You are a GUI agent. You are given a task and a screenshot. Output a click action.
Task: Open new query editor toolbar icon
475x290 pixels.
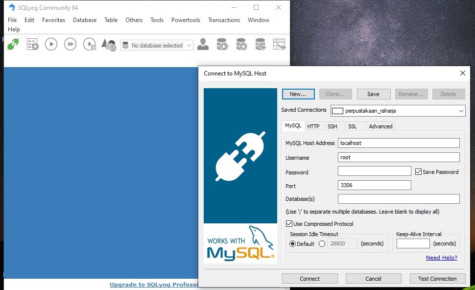(32, 44)
